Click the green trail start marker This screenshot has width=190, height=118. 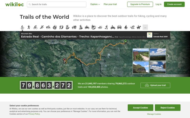tap(125, 41)
